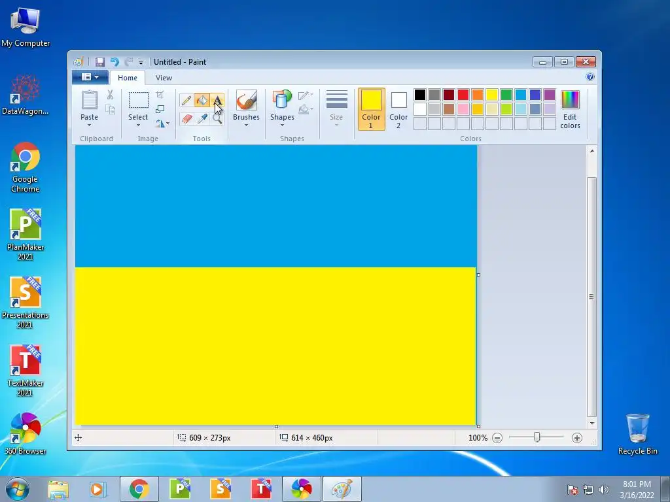
Task: Click the 8:01 PM taskbar clock
Action: [x=637, y=484]
